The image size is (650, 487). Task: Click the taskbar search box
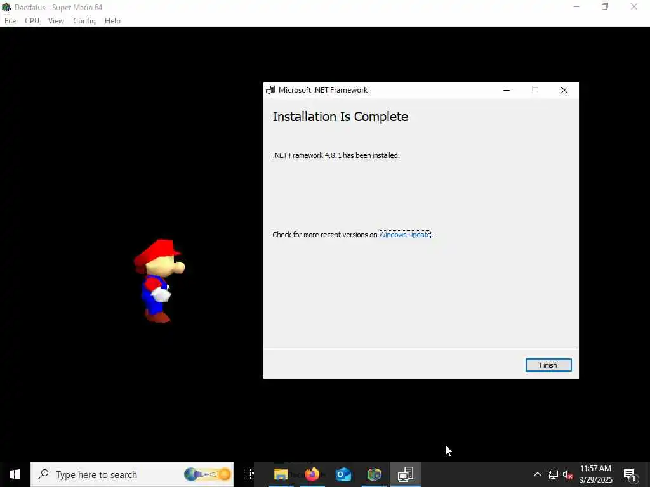pyautogui.click(x=132, y=474)
